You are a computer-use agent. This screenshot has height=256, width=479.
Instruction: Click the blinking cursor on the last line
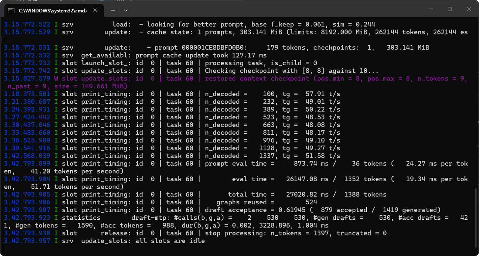[4, 249]
